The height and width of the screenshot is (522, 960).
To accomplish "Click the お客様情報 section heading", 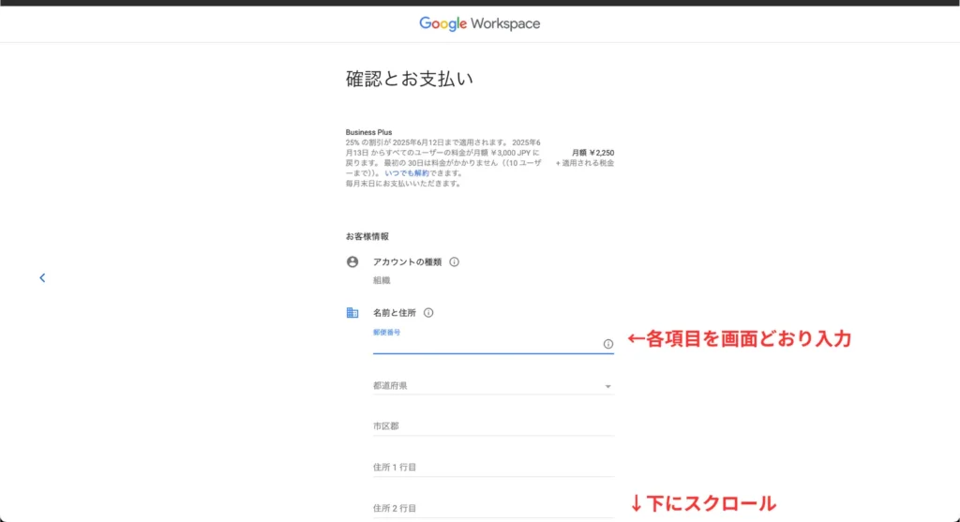I will 367,236.
